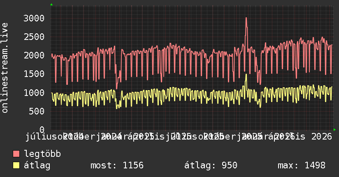The height and width of the screenshot is (177, 339).
Task: Click the red line's highest spike near 3000
Action: 246,18
